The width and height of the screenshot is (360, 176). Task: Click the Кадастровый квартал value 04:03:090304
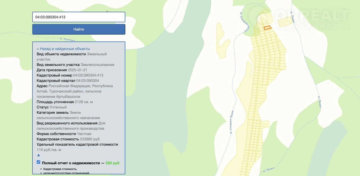(x=87, y=81)
